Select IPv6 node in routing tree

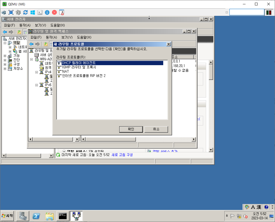[x=48, y=85]
